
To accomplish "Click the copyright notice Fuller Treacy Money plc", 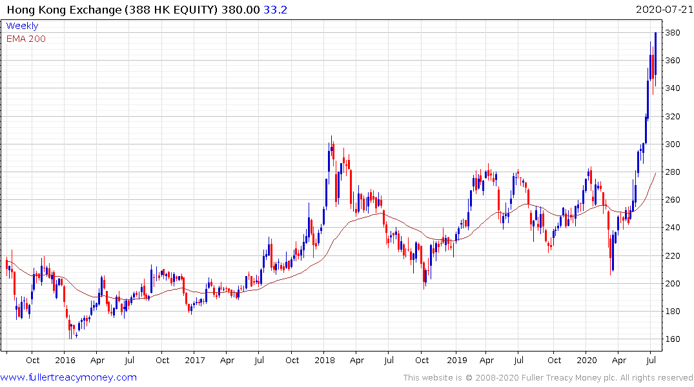I will point(569,378).
